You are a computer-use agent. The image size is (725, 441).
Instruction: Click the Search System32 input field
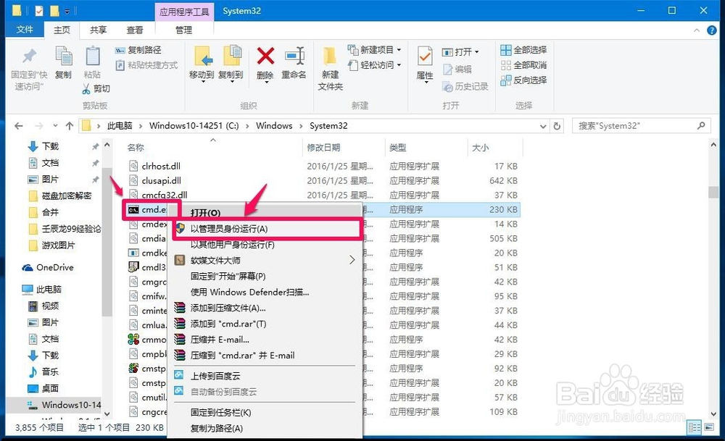pyautogui.click(x=642, y=125)
